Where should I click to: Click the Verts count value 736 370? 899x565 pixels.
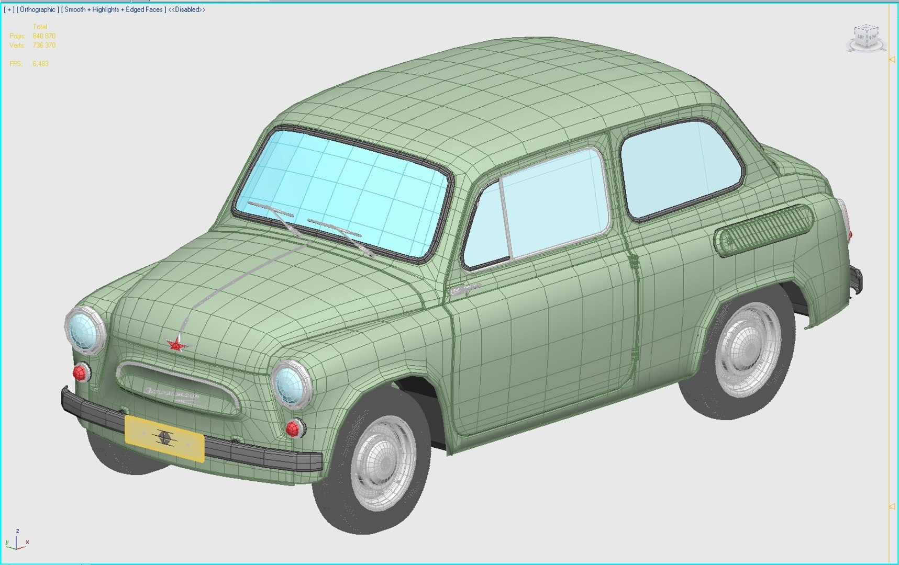pyautogui.click(x=44, y=46)
